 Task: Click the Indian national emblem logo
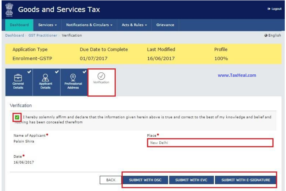(10, 9)
